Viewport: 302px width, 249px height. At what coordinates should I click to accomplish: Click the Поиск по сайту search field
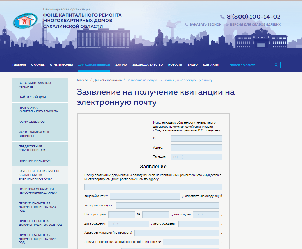(250, 65)
